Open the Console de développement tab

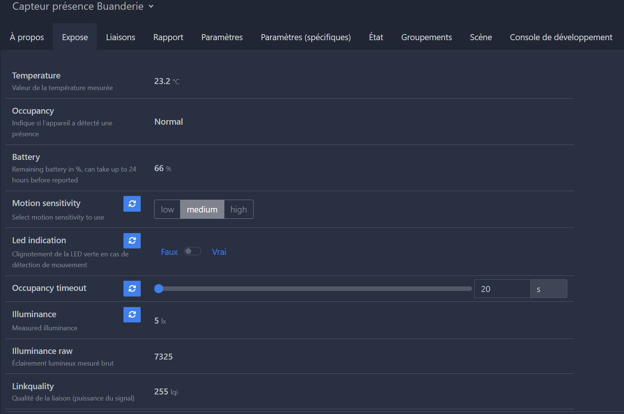tap(561, 37)
